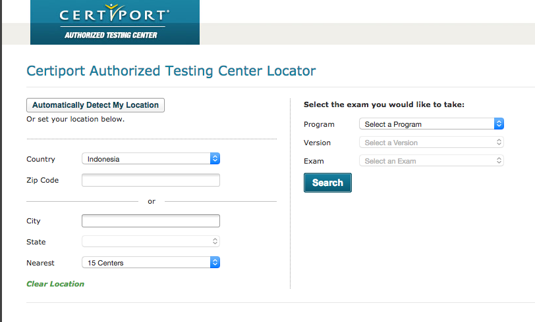The width and height of the screenshot is (535, 322).
Task: Open the State dropdown
Action: (x=146, y=242)
